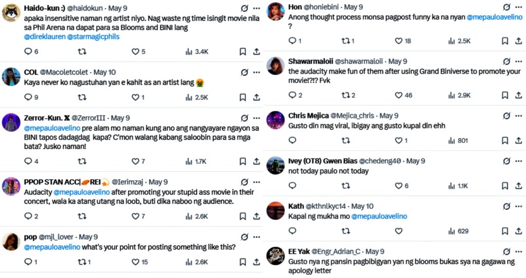526x278 pixels.
Task: Like Shawarmaloii's audacity tweet
Action: tap(398, 95)
